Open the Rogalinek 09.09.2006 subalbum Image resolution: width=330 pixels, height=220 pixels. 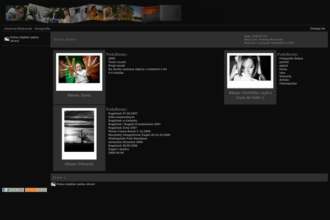tap(123, 146)
